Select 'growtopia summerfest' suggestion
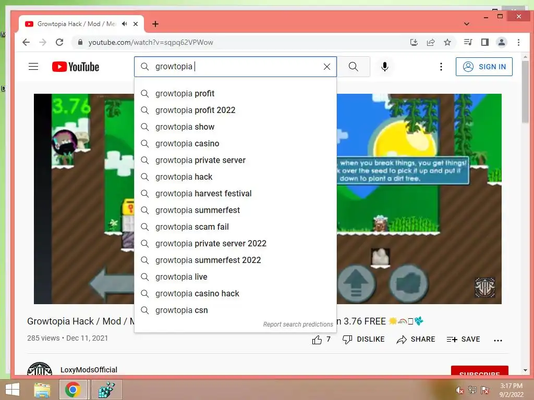This screenshot has height=400, width=534. pyautogui.click(x=235, y=210)
